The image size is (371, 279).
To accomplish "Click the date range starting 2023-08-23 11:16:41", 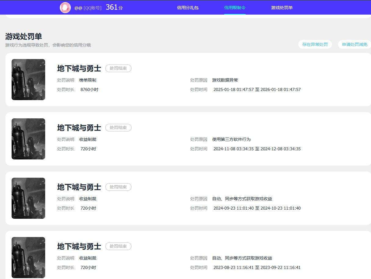I will pyautogui.click(x=257, y=267).
